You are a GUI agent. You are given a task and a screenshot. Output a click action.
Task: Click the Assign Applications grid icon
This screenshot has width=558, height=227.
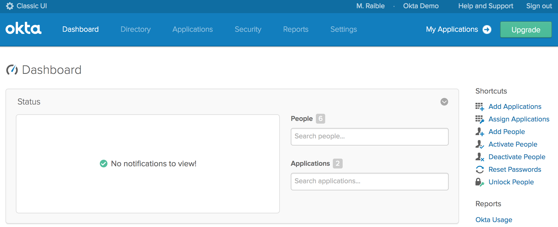(480, 119)
